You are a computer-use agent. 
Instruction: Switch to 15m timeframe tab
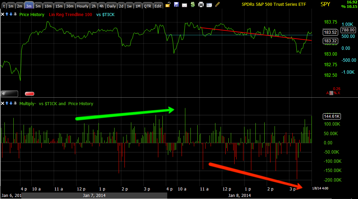(x=59, y=6)
